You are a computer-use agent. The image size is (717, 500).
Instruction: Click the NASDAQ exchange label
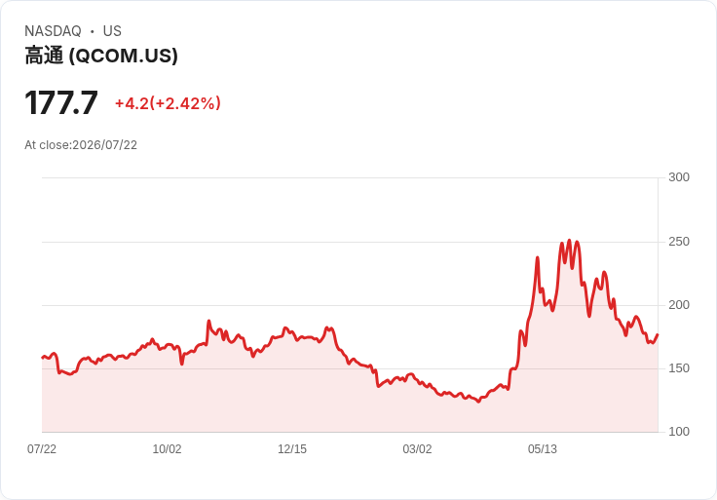click(x=53, y=31)
